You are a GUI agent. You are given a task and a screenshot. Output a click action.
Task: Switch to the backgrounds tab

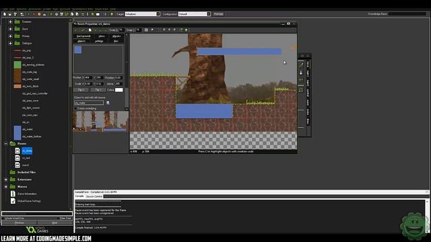[84, 36]
